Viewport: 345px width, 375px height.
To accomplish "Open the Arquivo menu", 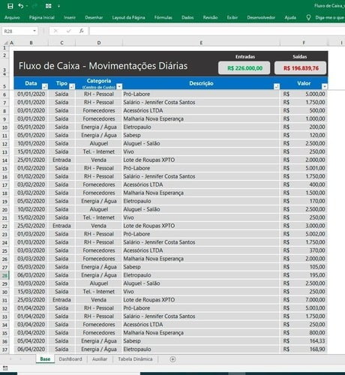I will tap(12, 17).
